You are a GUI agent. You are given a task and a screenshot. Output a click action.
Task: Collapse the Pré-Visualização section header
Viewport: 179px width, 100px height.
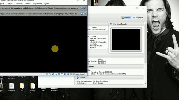(x=126, y=24)
